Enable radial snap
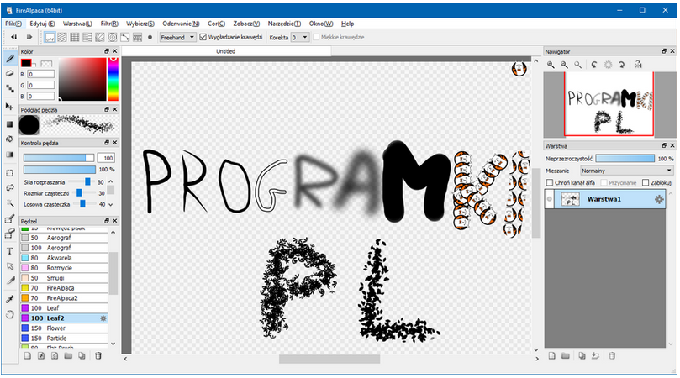 click(100, 37)
